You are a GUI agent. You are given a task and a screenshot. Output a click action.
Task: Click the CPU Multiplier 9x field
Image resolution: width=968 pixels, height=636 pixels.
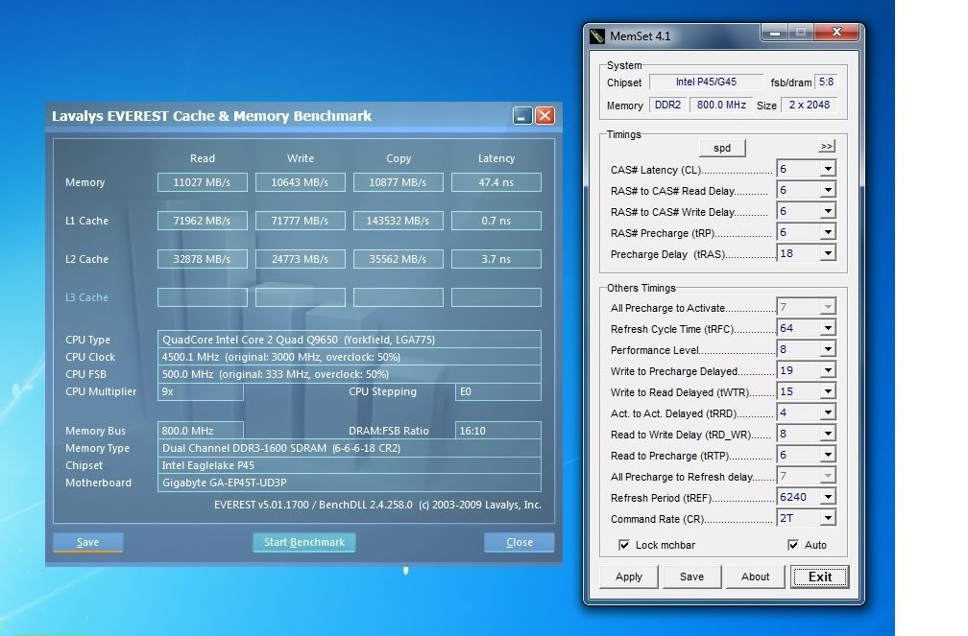point(201,391)
